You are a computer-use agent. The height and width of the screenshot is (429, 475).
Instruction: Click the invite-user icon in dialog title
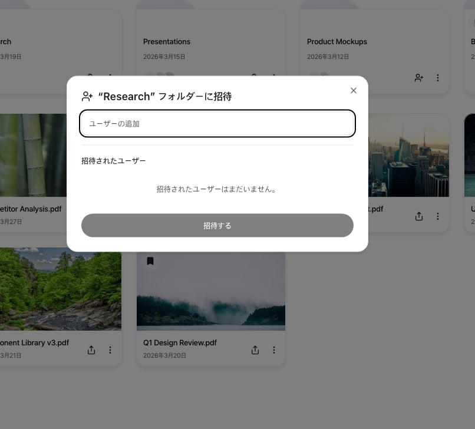click(x=87, y=96)
